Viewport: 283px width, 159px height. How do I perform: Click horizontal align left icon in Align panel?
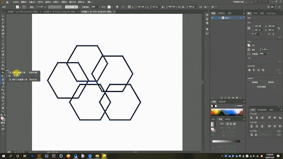(252, 117)
